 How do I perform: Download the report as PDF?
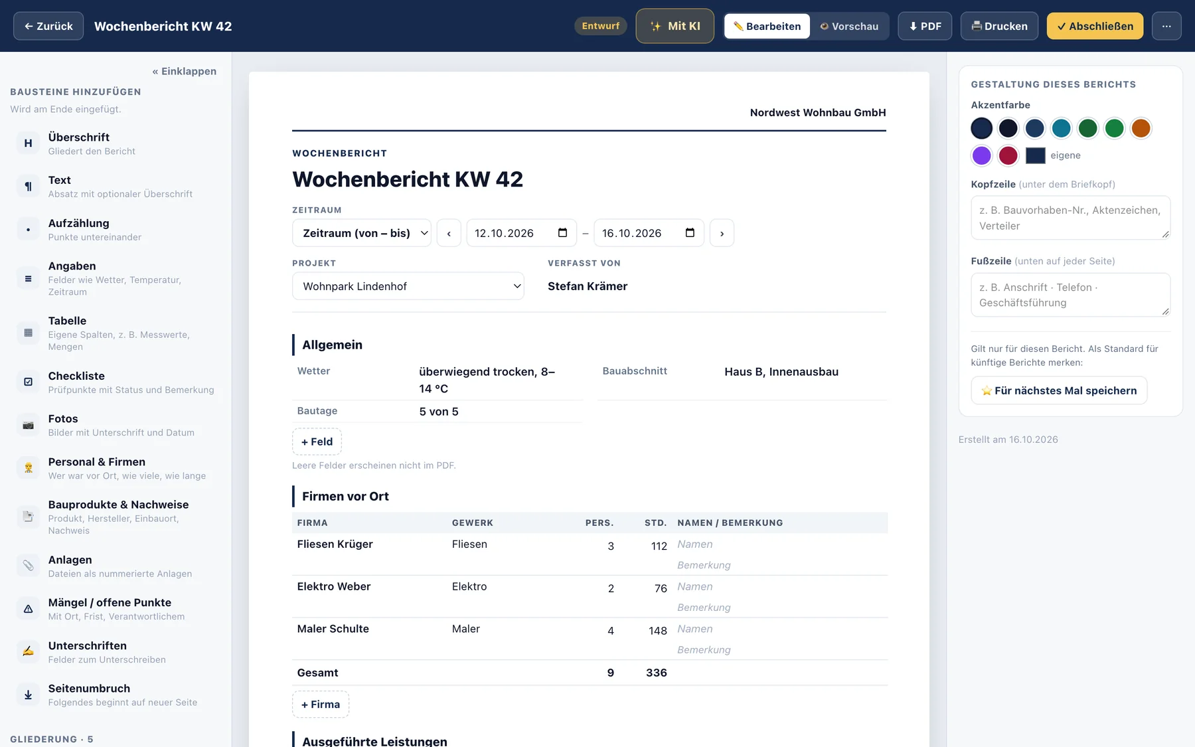tap(925, 26)
